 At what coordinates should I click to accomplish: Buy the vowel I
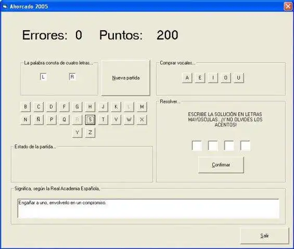[x=213, y=78]
